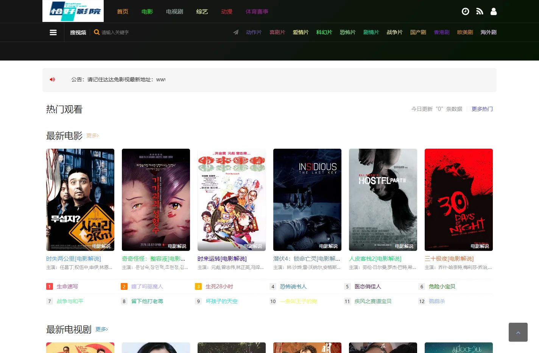This screenshot has height=353, width=539.
Task: Open the 奇奇怪怪 整容液 poster
Action: (156, 200)
